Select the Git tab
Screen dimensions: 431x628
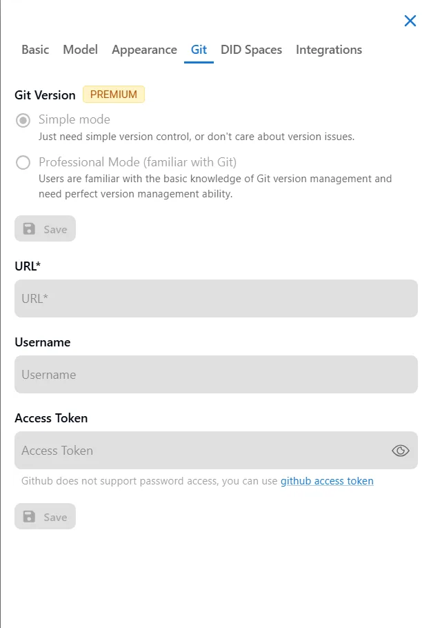(x=199, y=50)
